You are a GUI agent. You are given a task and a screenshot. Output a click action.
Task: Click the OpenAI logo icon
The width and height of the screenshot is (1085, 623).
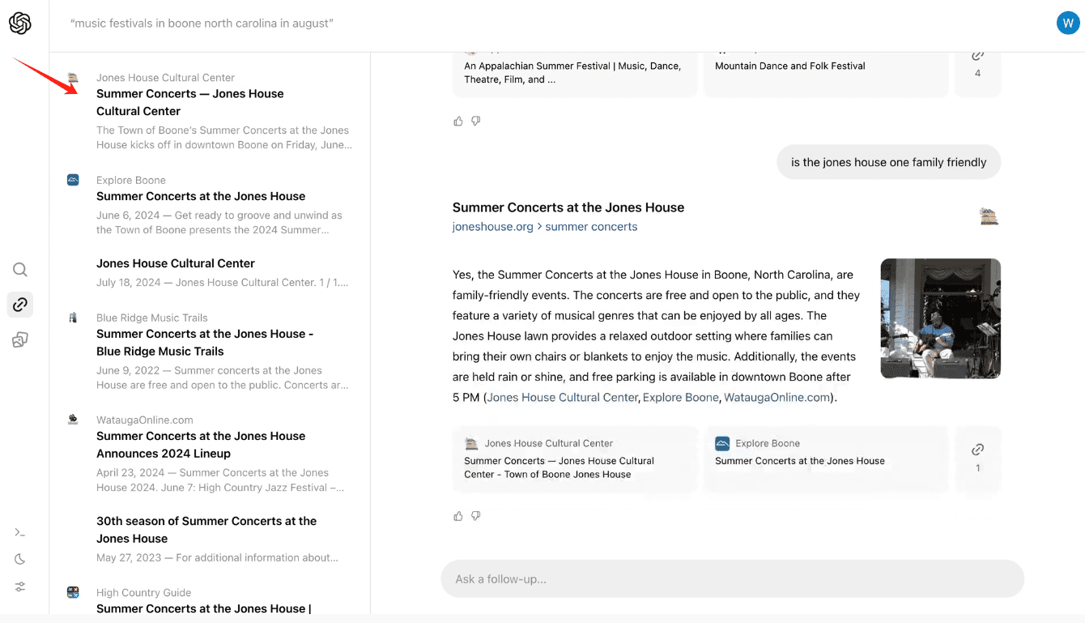click(20, 23)
